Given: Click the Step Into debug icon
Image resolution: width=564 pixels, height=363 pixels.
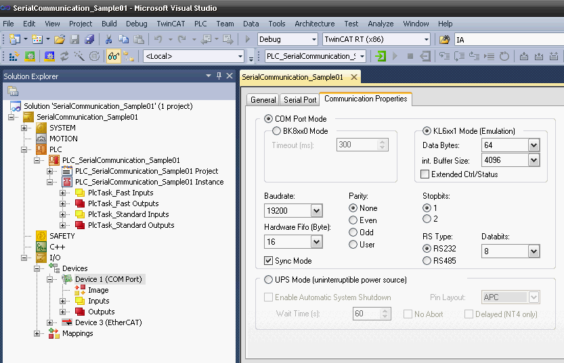Looking at the screenshot, I should [445, 56].
